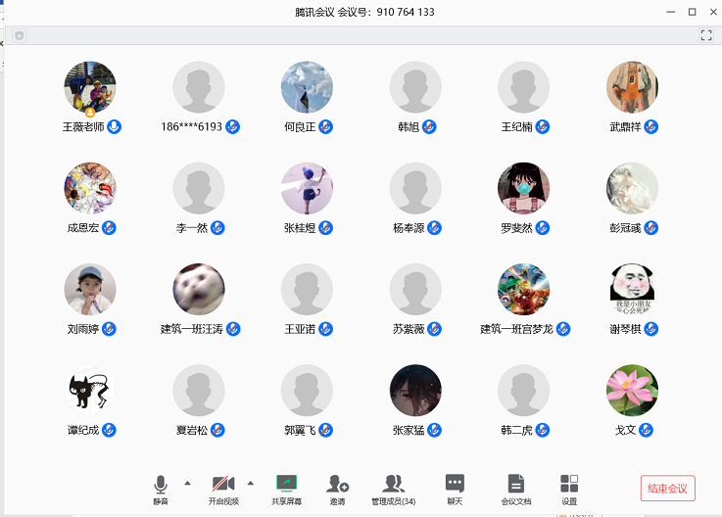Screen dimensions: 722x517
Task: Expand the arrow next to 开启视频
Action: (x=250, y=483)
